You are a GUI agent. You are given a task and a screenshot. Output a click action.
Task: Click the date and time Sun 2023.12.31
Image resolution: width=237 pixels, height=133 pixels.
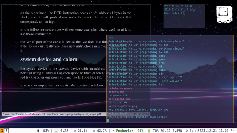[212, 130]
